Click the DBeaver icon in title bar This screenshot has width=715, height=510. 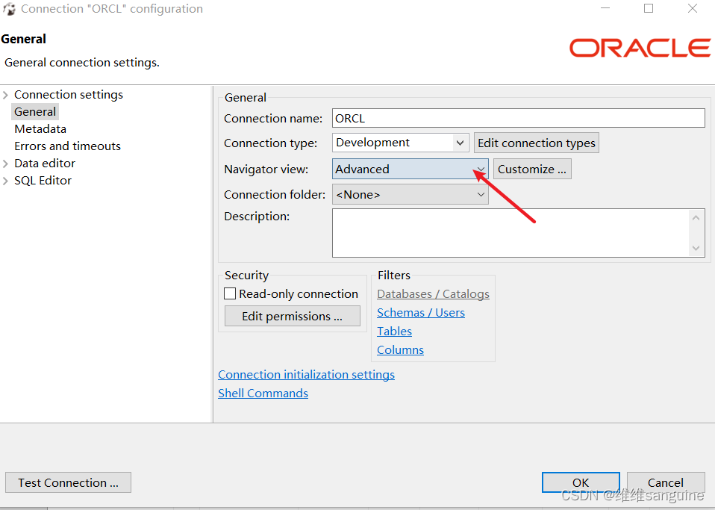[9, 9]
